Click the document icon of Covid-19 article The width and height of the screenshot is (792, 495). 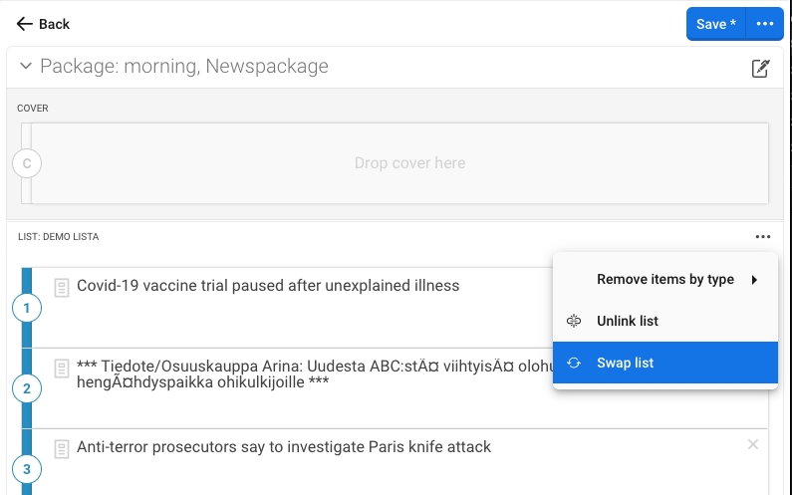[x=62, y=287]
